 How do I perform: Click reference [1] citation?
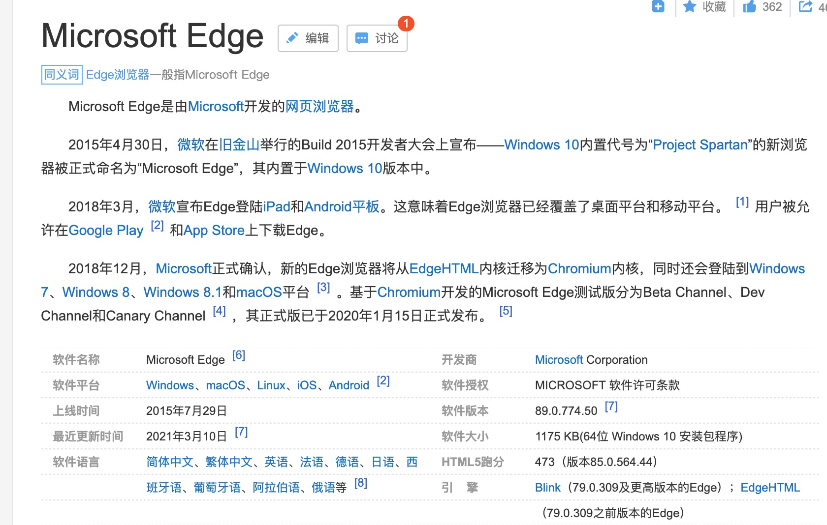[742, 202]
